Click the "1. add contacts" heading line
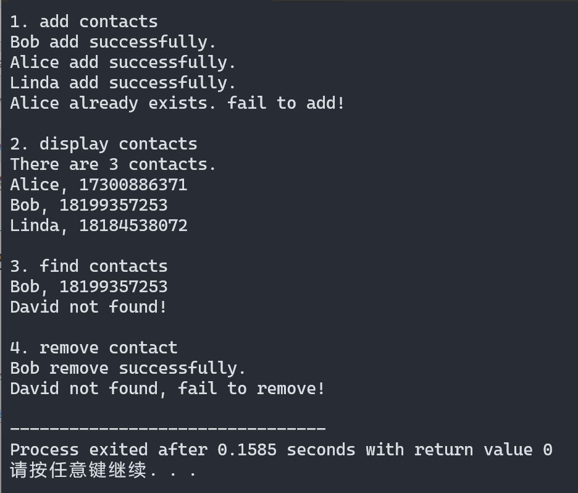 [x=83, y=22]
